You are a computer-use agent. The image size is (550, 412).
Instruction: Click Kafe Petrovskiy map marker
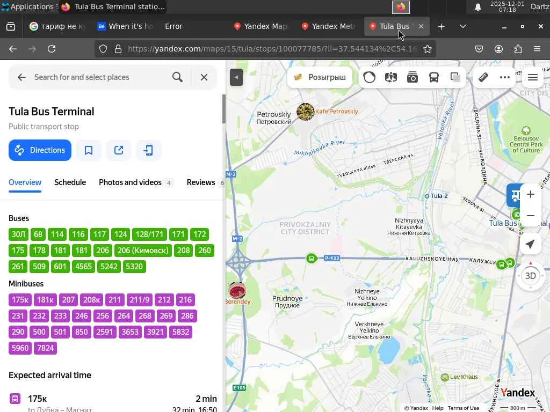point(305,112)
